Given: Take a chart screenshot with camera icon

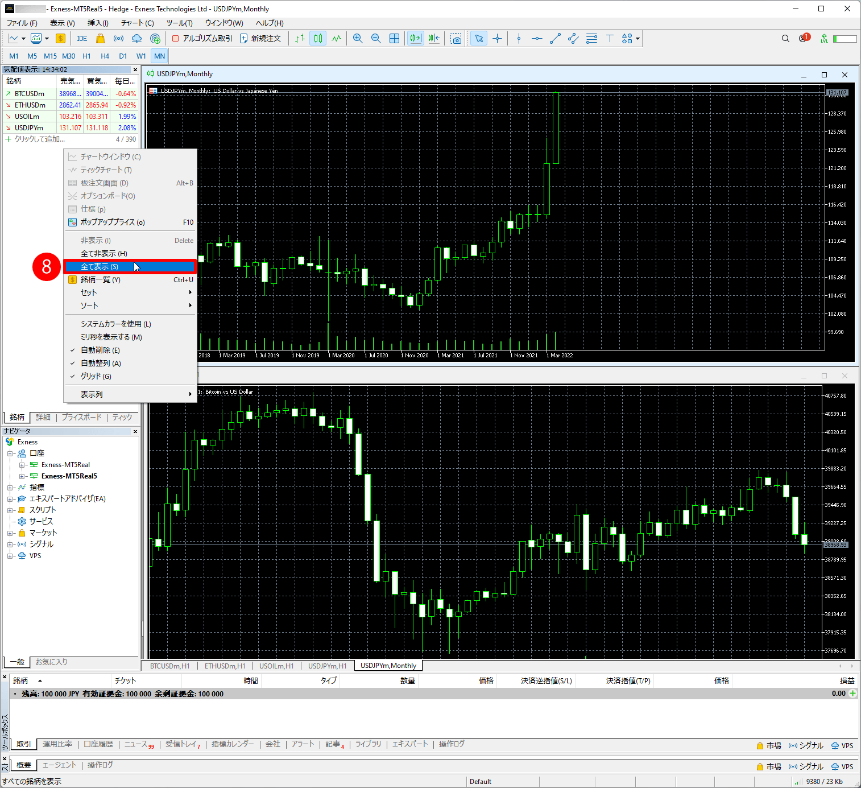Looking at the screenshot, I should click(x=456, y=39).
